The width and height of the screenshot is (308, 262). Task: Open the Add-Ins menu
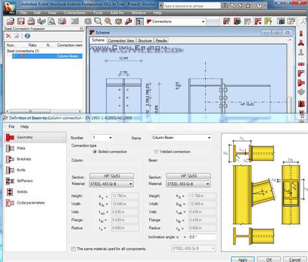tap(117, 13)
